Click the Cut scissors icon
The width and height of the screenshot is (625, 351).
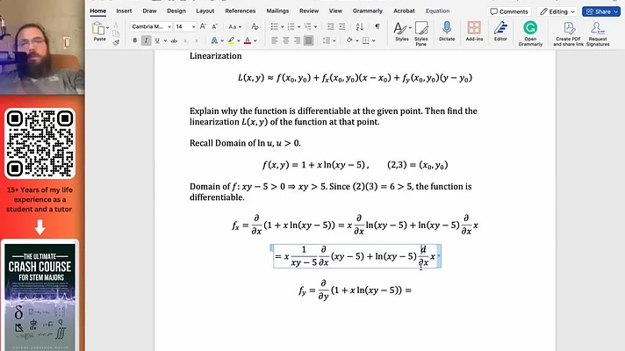[116, 25]
